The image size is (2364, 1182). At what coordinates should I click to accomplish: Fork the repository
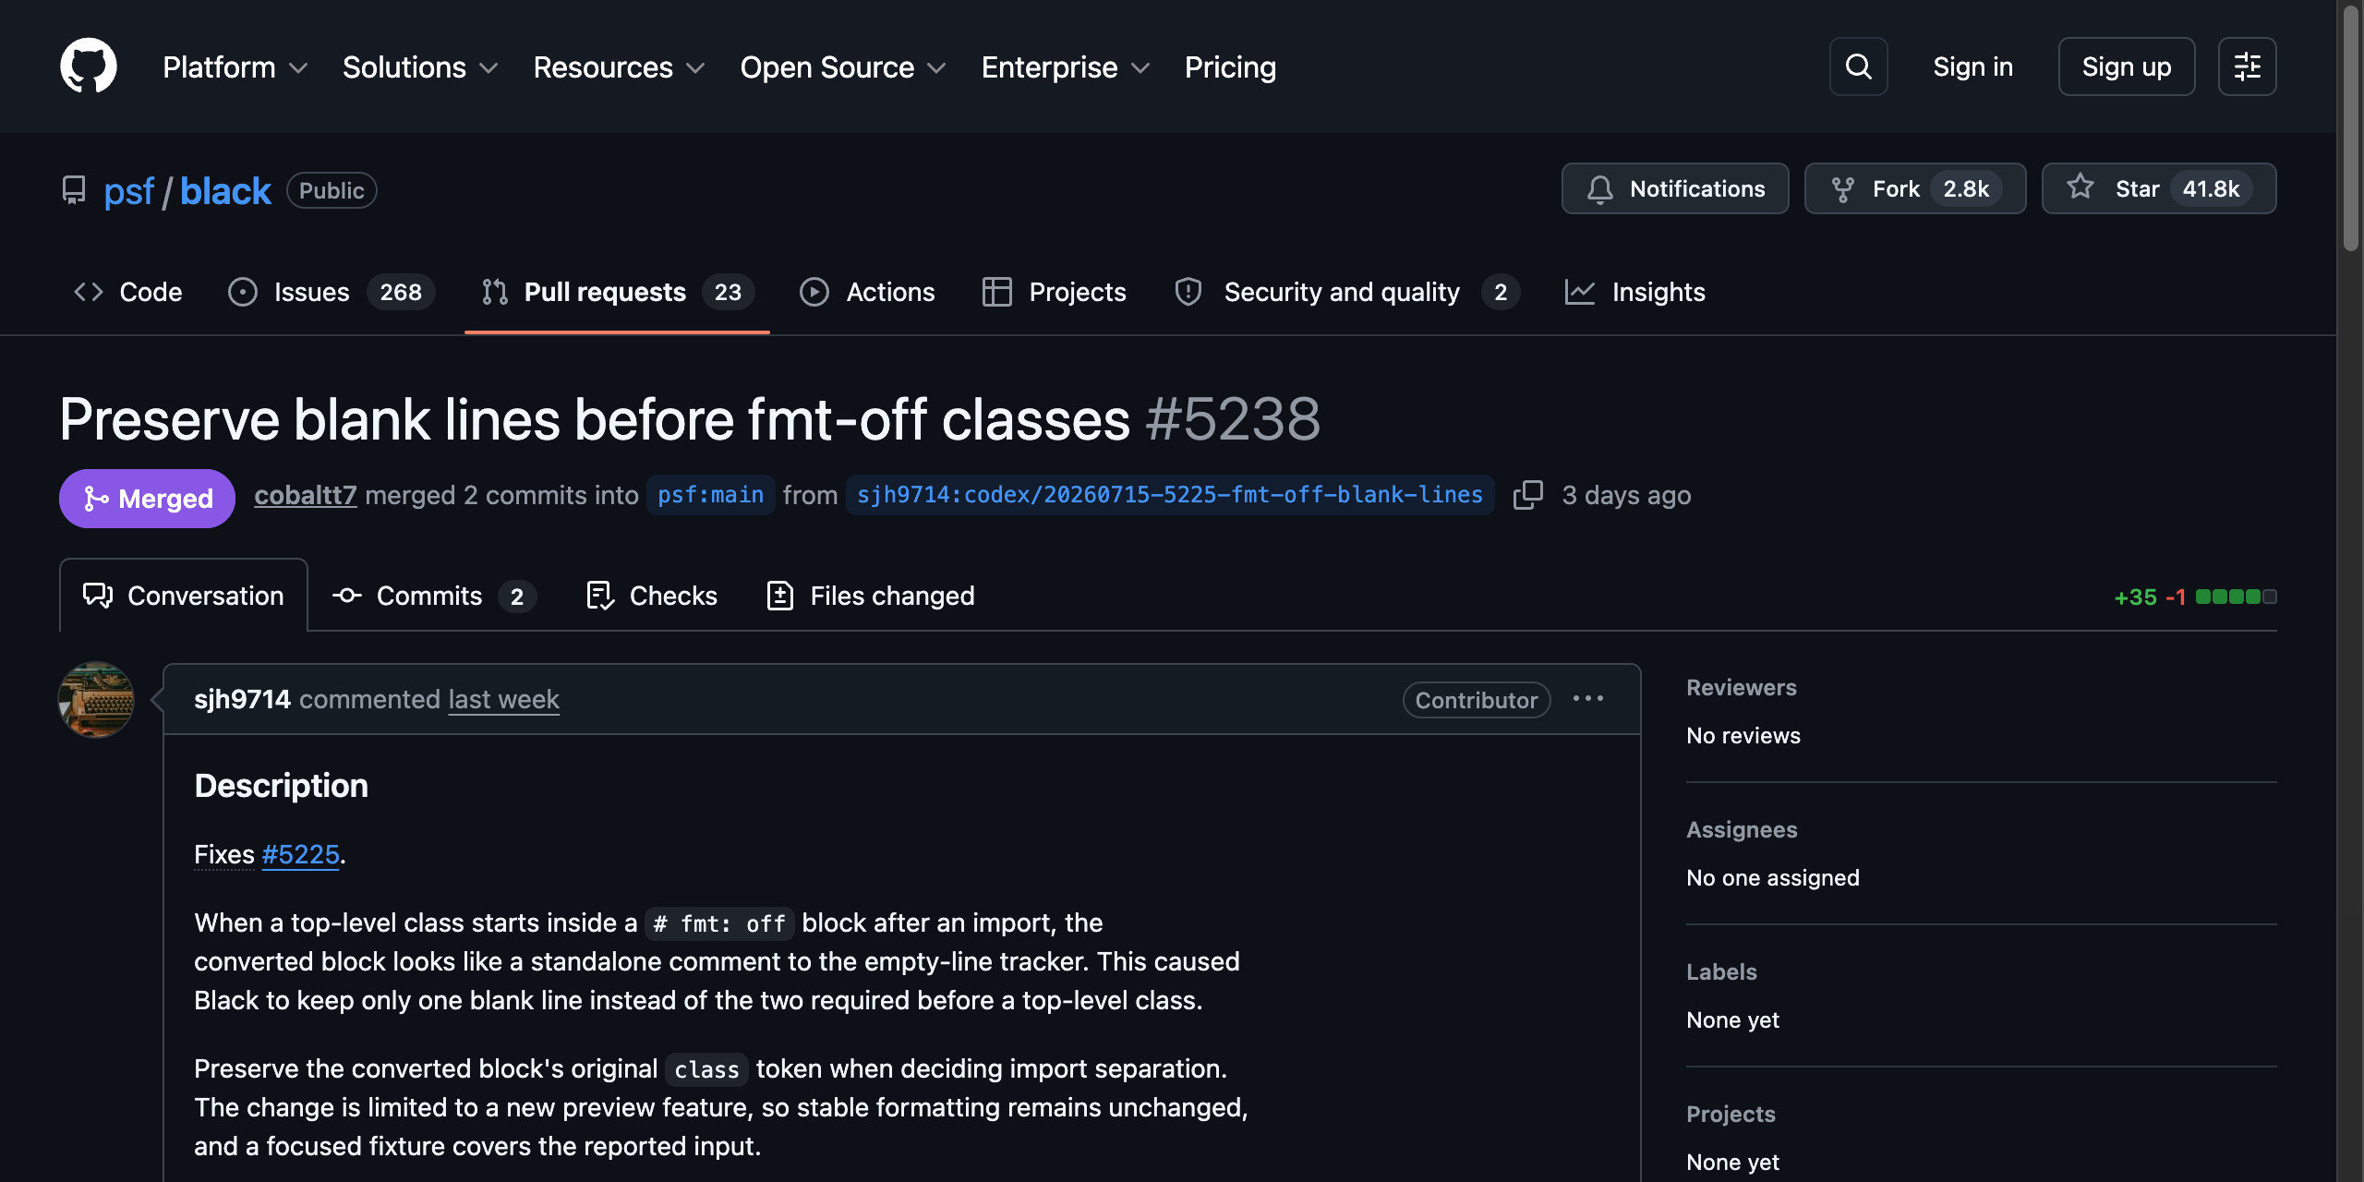click(1915, 188)
